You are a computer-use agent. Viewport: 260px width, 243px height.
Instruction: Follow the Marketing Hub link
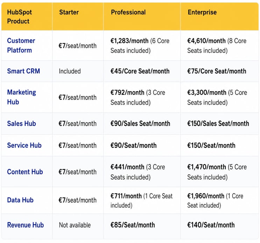coord(22,97)
